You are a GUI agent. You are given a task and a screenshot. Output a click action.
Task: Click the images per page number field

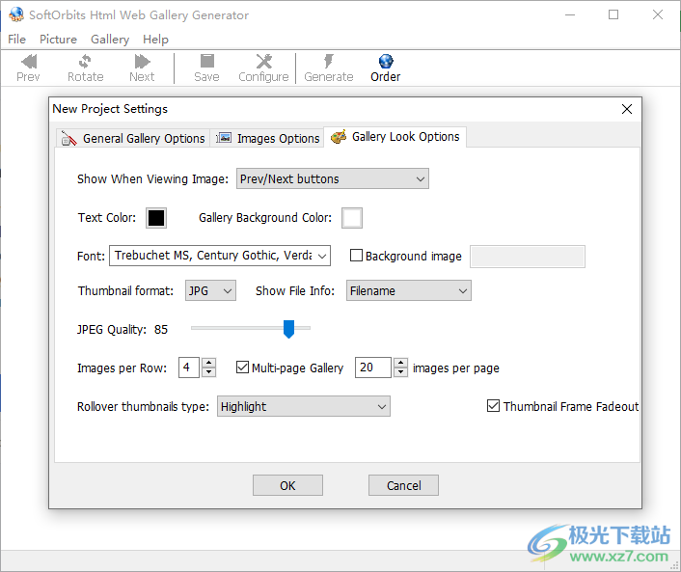click(373, 368)
